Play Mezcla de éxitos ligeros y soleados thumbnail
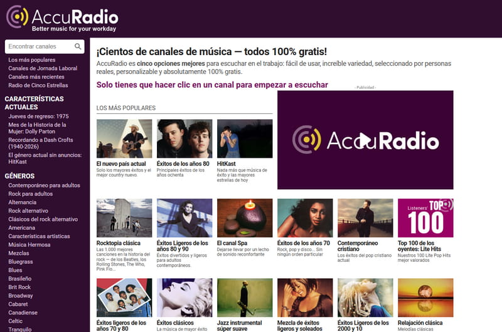This screenshot has height=332, width=502. point(305,298)
